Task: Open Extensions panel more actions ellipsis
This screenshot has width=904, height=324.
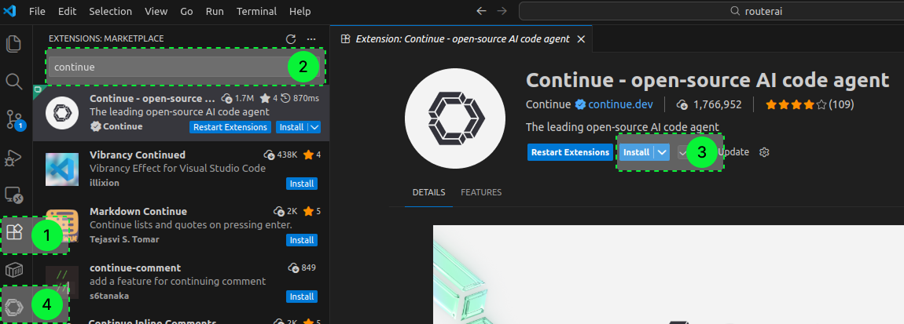Action: 311,38
